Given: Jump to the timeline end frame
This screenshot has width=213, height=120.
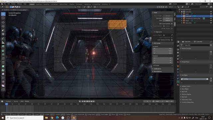Looking at the screenshot, I should click(94, 101).
